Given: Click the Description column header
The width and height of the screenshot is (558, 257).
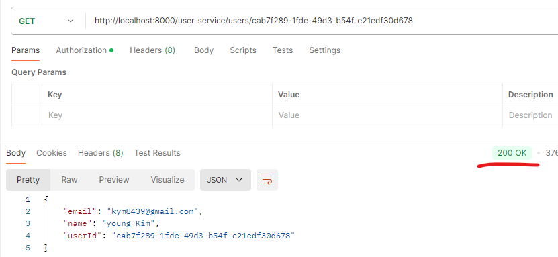Looking at the screenshot, I should (x=530, y=95).
